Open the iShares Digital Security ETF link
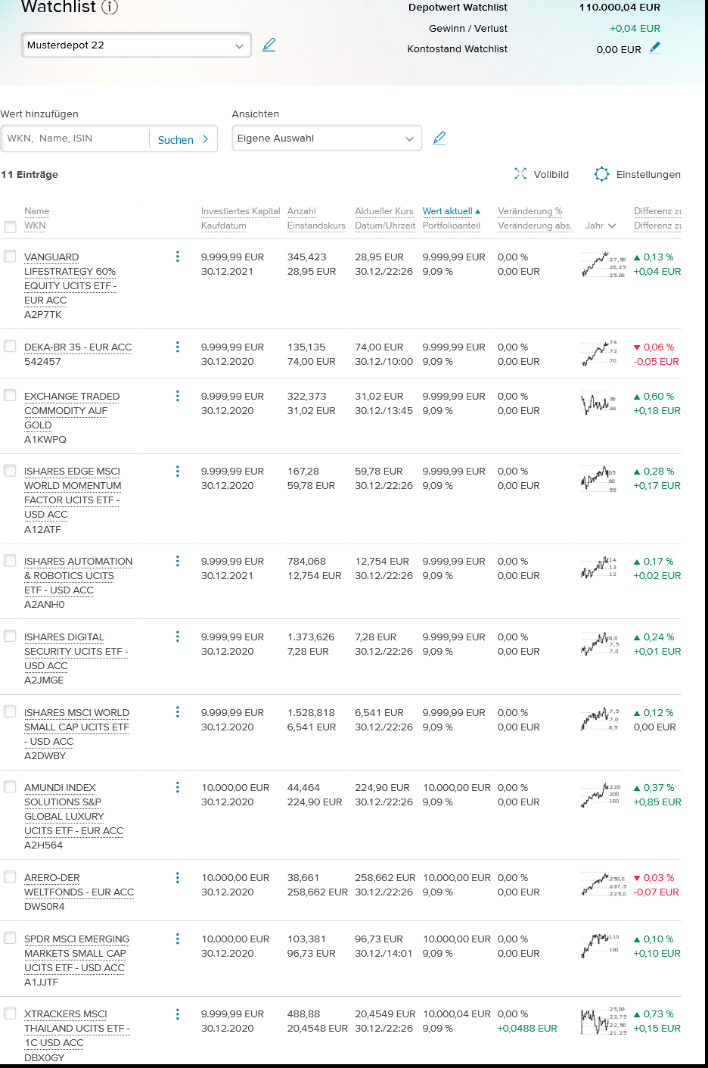The height and width of the screenshot is (1068, 708). click(x=76, y=651)
